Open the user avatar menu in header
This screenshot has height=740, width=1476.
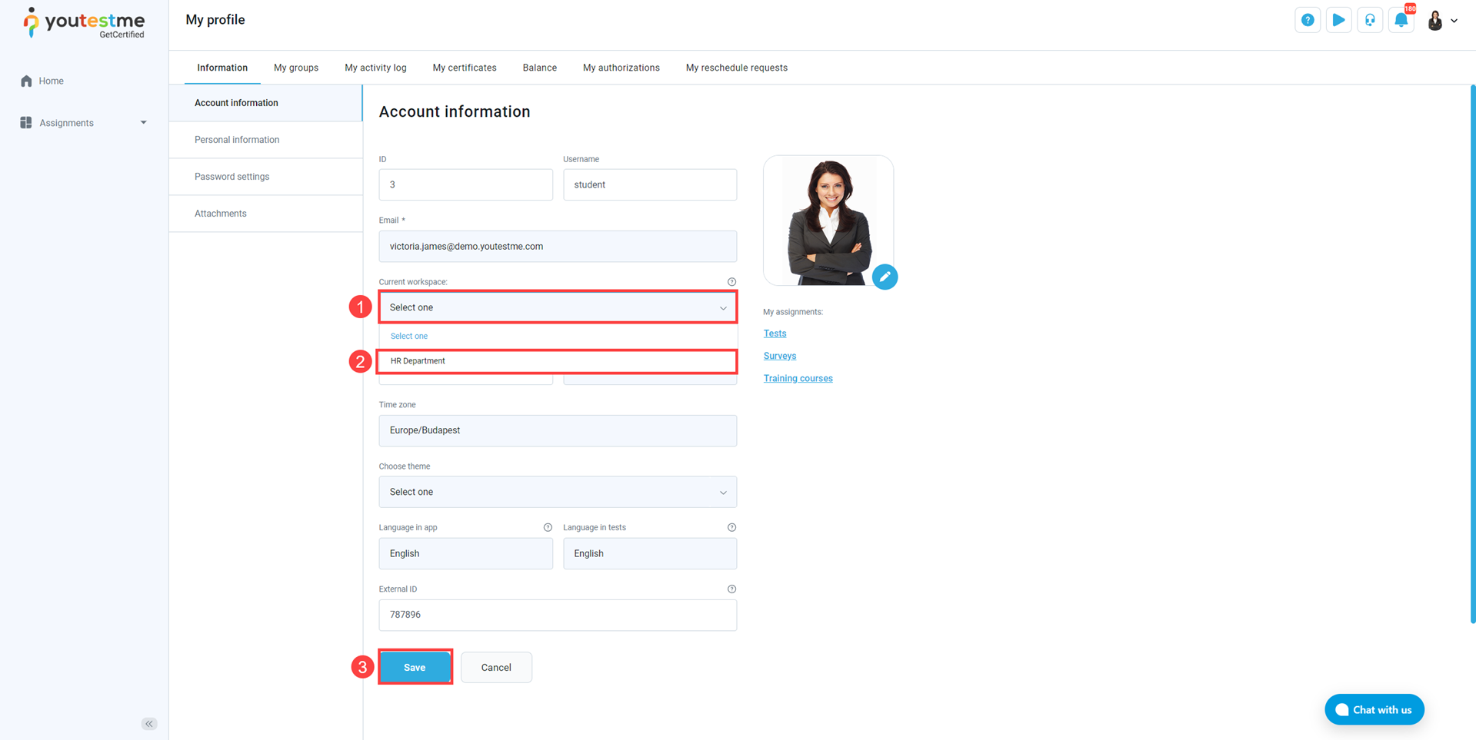point(1441,21)
